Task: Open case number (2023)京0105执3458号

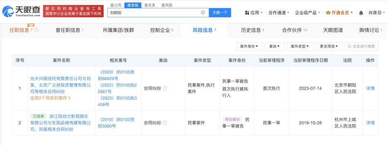Action: [117, 101]
